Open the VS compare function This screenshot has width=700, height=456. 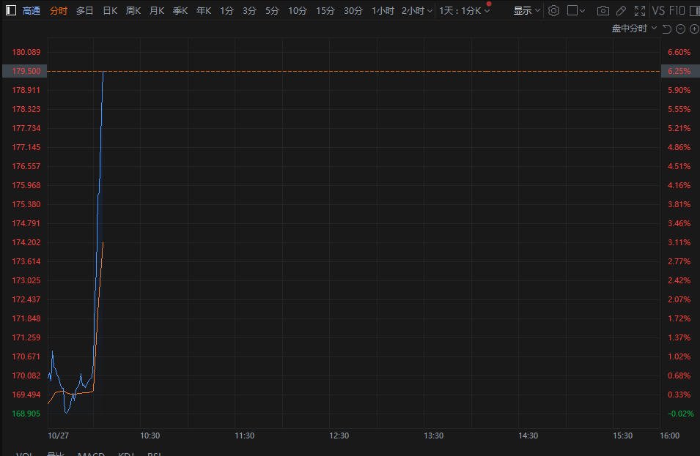click(x=658, y=10)
